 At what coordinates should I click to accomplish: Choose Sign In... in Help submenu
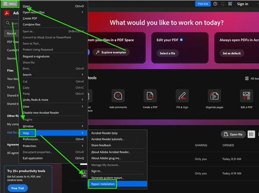(x=117, y=171)
